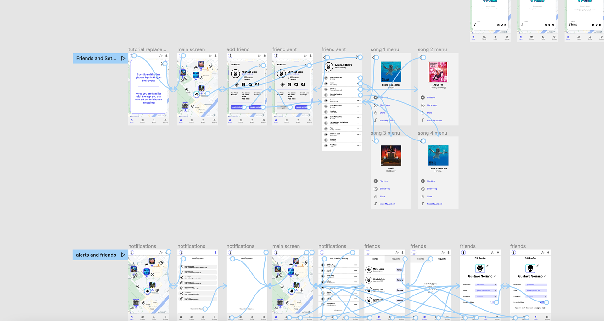Screen dimensions: 604x321
Task: Play the 'Pain' song in Michael Diaz's history
Action: 326,129
